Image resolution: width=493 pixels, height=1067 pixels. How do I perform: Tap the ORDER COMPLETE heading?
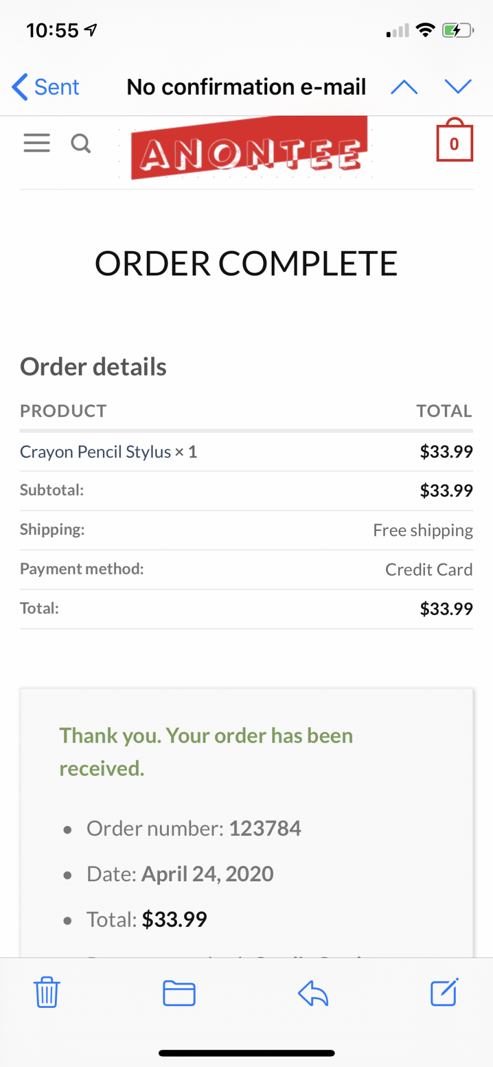click(246, 263)
